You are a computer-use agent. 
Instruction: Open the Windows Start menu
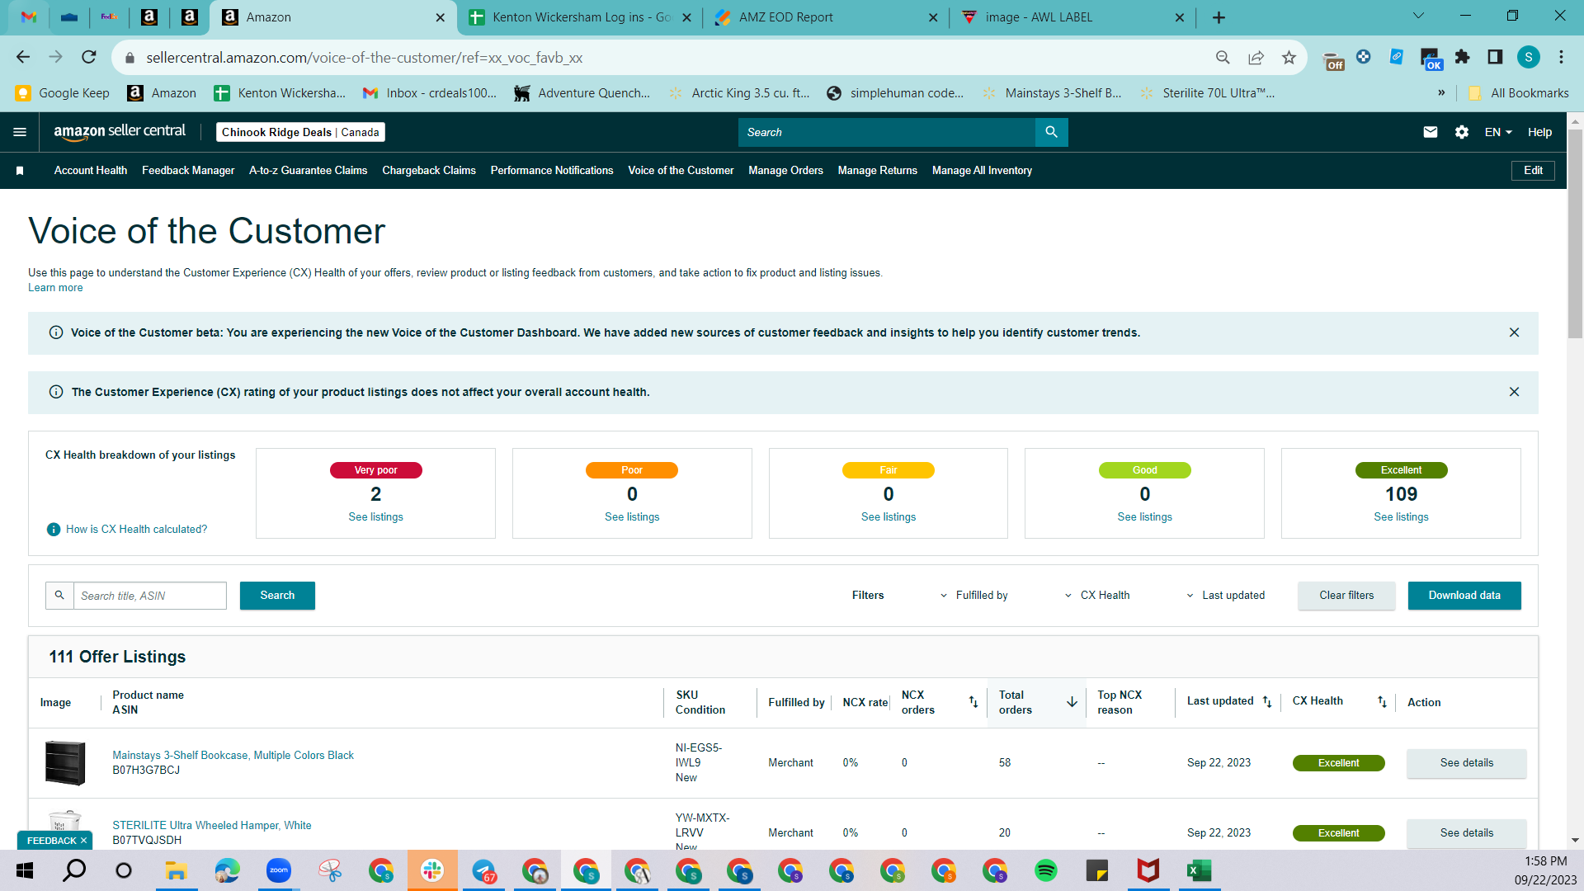click(x=25, y=870)
